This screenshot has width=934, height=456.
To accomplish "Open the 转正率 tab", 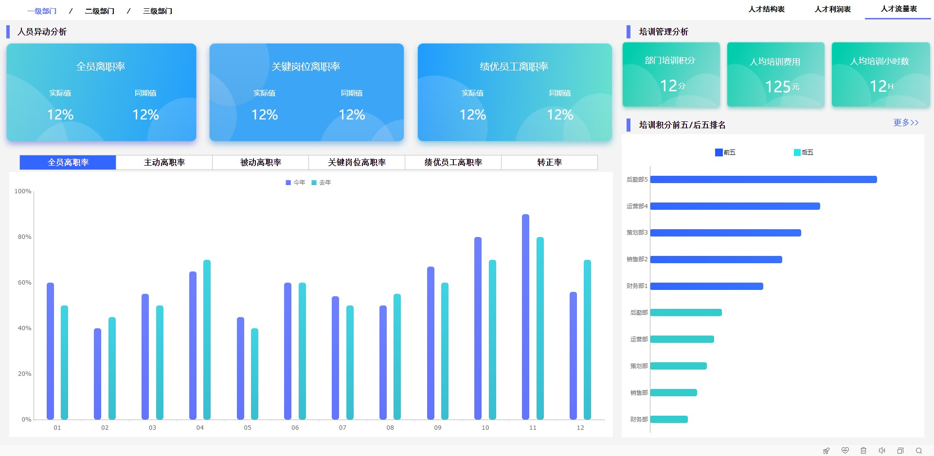I will point(549,162).
